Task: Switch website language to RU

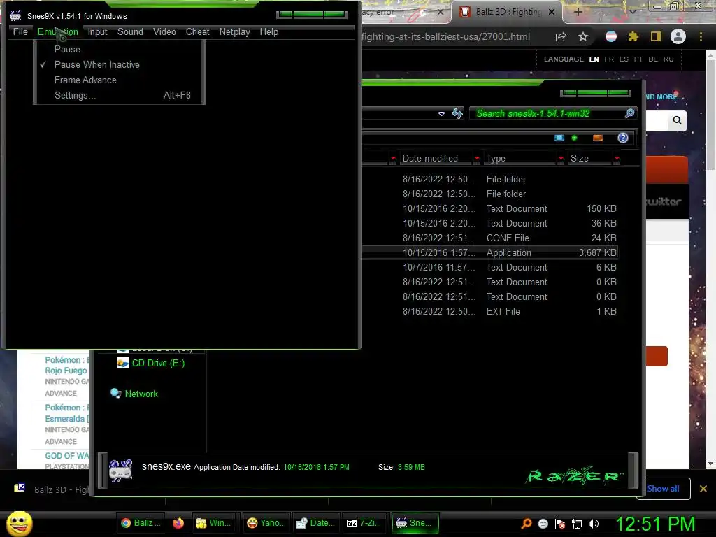Action: coord(668,59)
